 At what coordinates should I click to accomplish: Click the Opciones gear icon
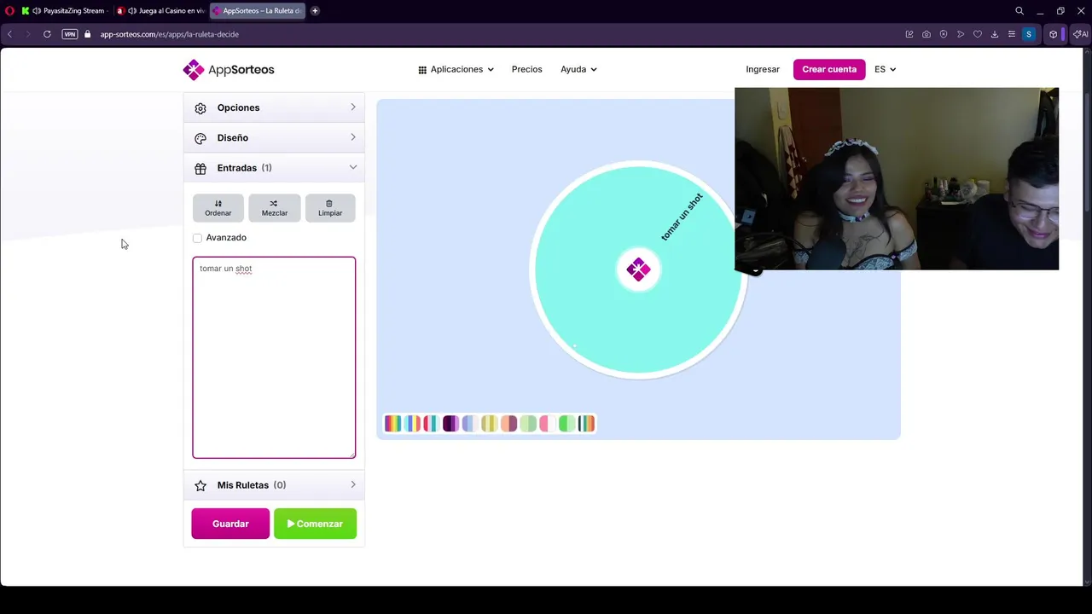200,108
